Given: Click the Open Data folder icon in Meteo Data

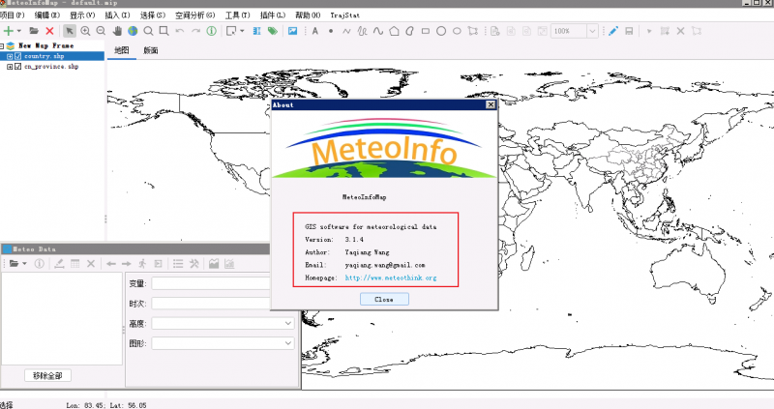Looking at the screenshot, I should [x=15, y=263].
